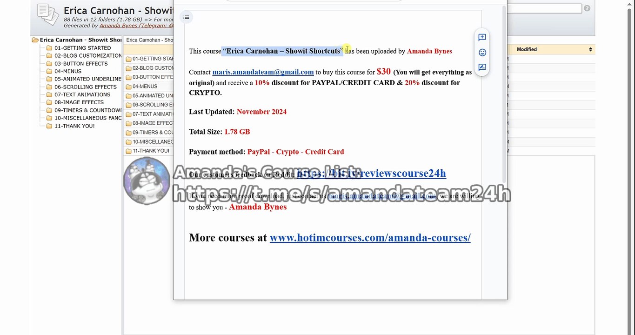Choose 06-SCROLLING EFFECTS in the left tree
This screenshot has height=335, width=635.
(86, 87)
